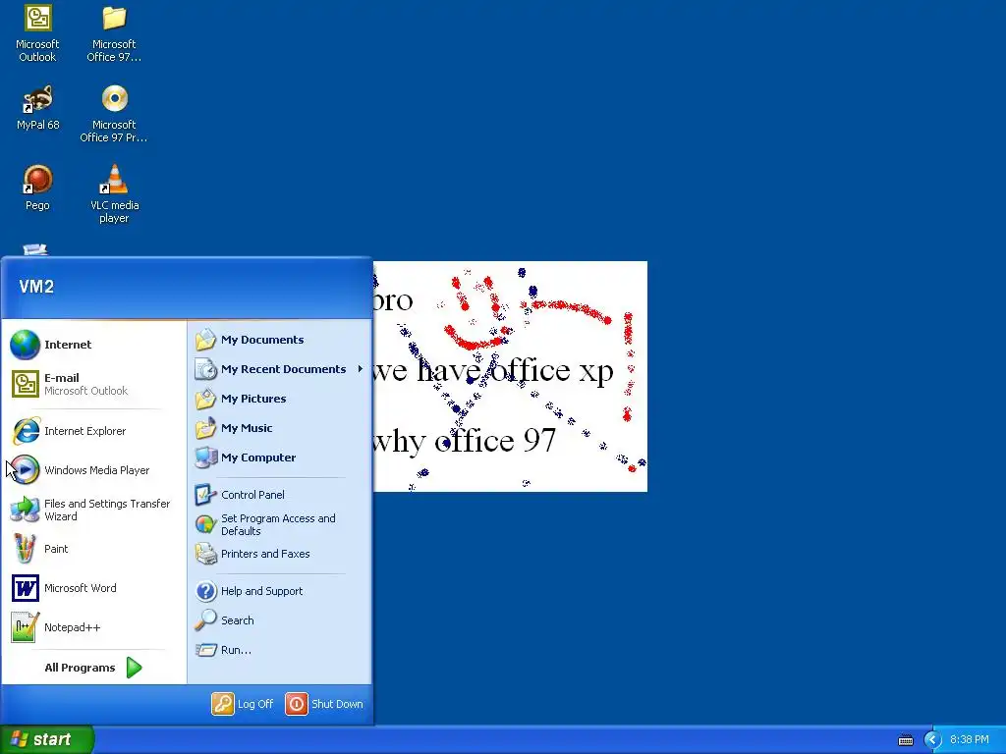Click the Printers and Faxes icon
The height and width of the screenshot is (754, 1006).
[206, 554]
